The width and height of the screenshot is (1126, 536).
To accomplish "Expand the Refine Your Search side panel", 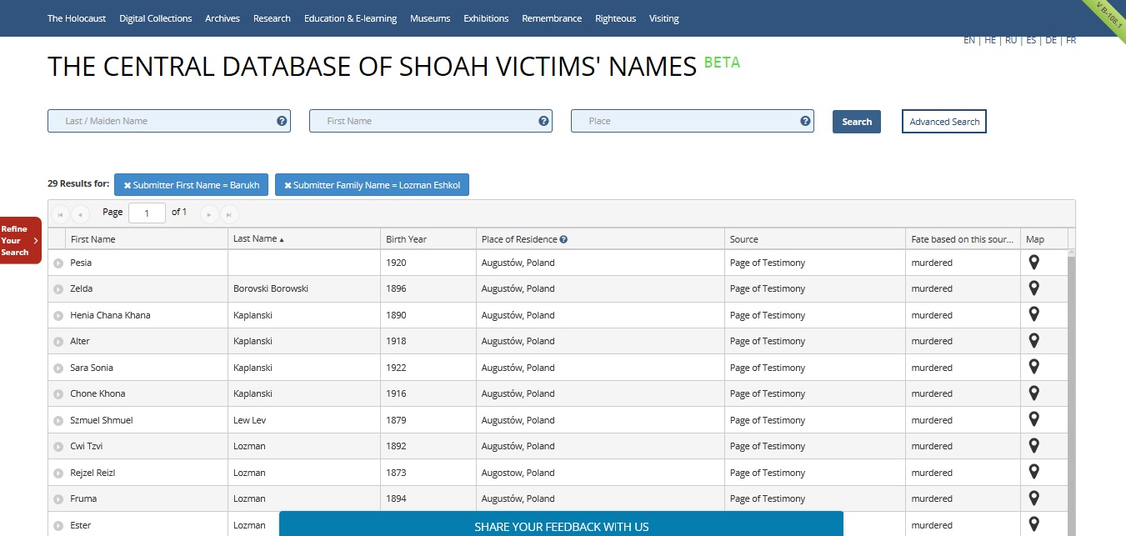I will click(x=20, y=240).
